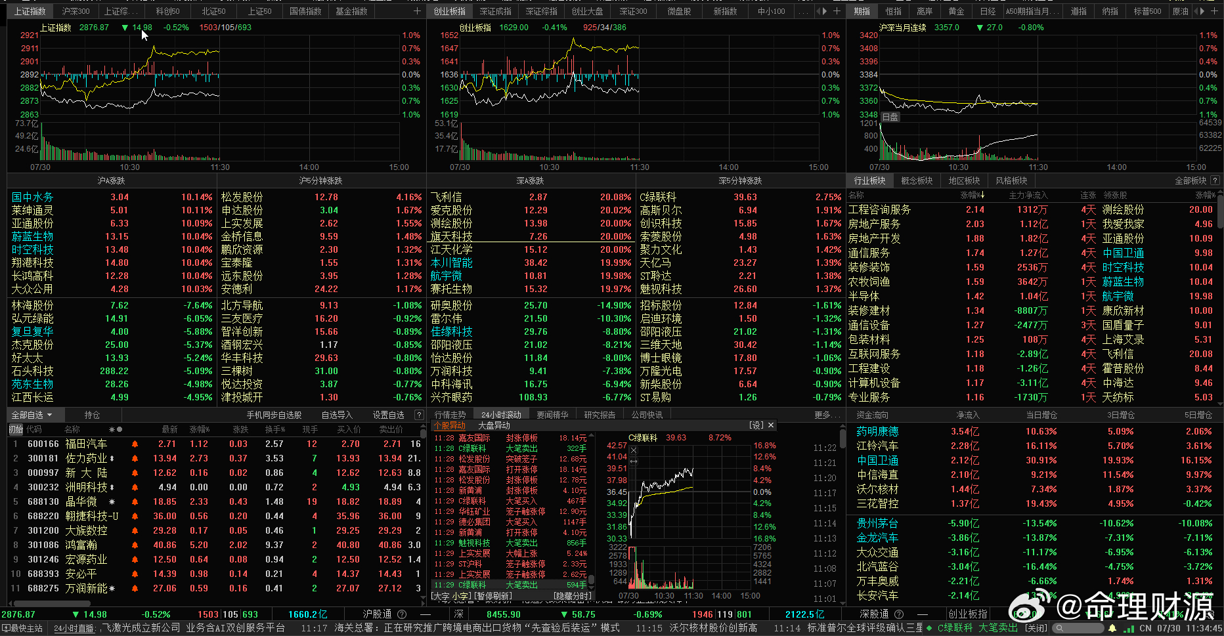Open the 大盘异动 tab

pyautogui.click(x=494, y=425)
